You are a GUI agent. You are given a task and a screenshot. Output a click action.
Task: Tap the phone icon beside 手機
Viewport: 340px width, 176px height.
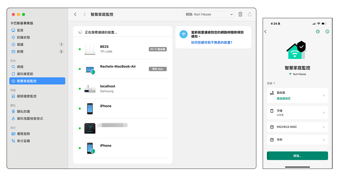point(272,111)
